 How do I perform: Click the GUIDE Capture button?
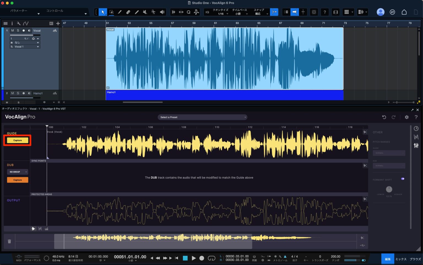click(x=17, y=140)
